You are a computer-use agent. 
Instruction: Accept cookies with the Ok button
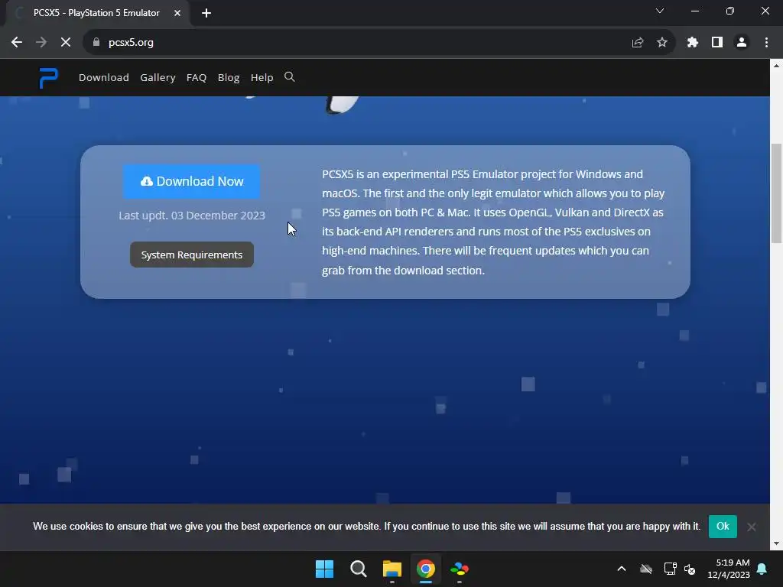[723, 526]
